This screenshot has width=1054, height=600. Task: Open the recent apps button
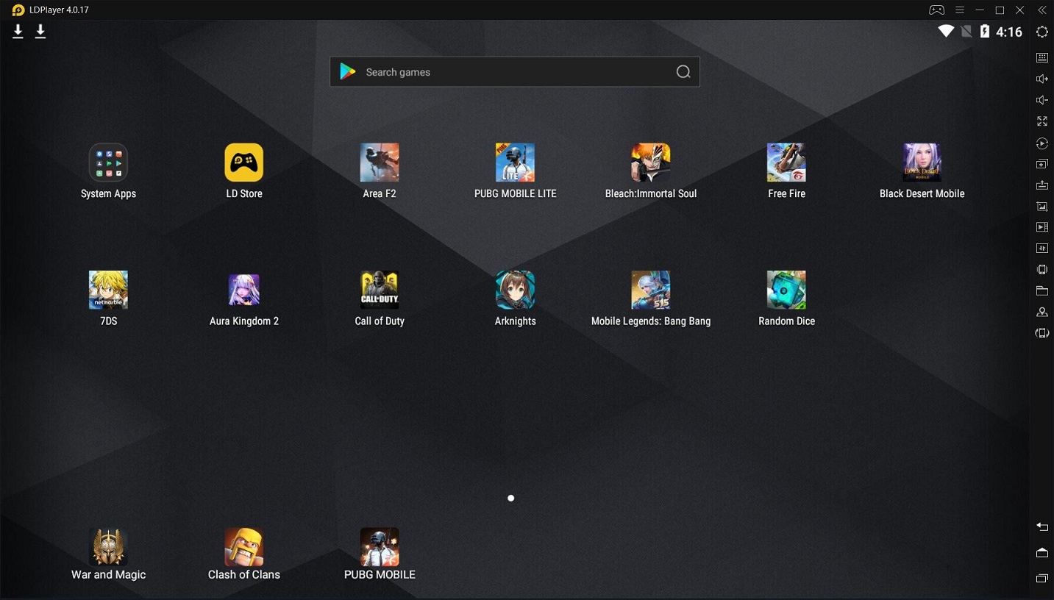point(1042,579)
